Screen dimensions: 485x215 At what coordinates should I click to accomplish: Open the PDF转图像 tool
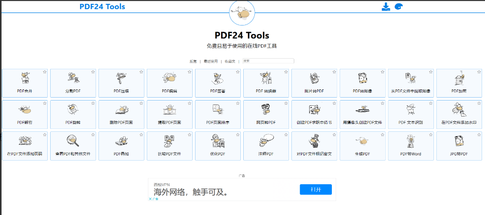363,83
